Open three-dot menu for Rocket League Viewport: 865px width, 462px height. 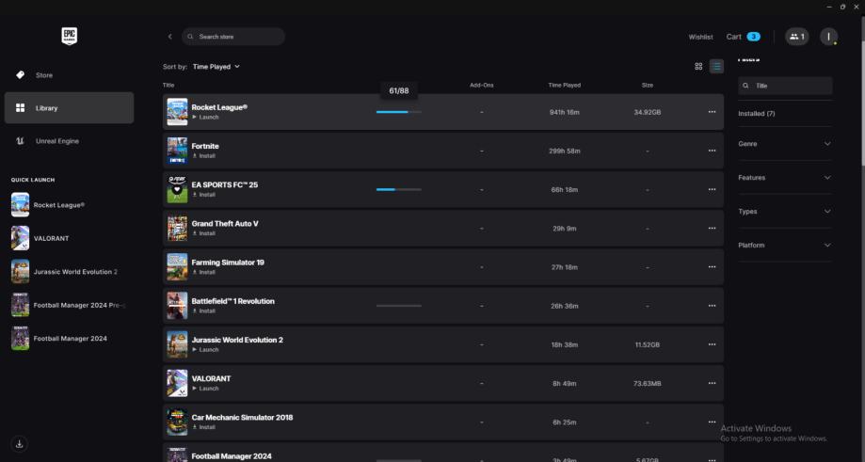pyautogui.click(x=712, y=112)
